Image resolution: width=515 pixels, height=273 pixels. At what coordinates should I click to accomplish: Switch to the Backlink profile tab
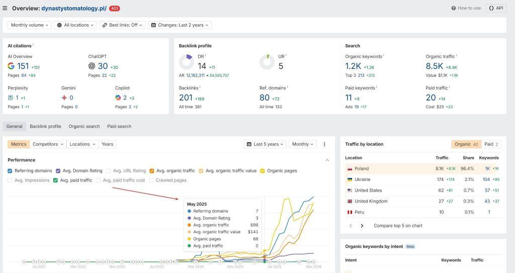(45, 127)
